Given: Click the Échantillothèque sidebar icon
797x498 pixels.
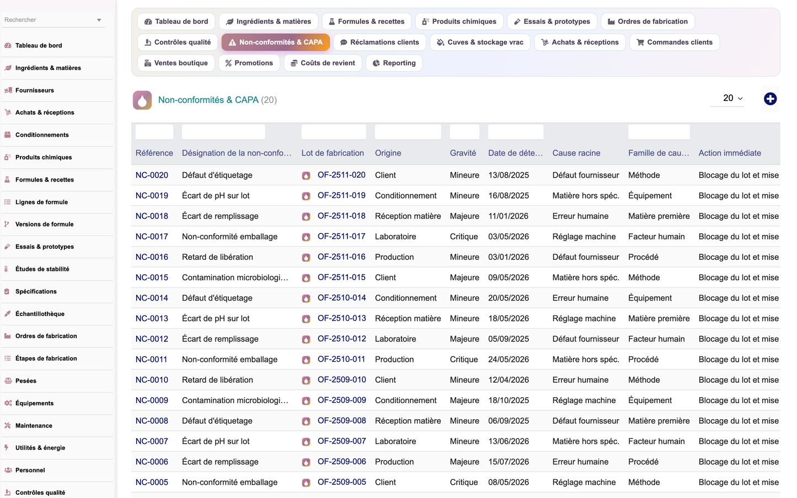Looking at the screenshot, I should click(8, 314).
